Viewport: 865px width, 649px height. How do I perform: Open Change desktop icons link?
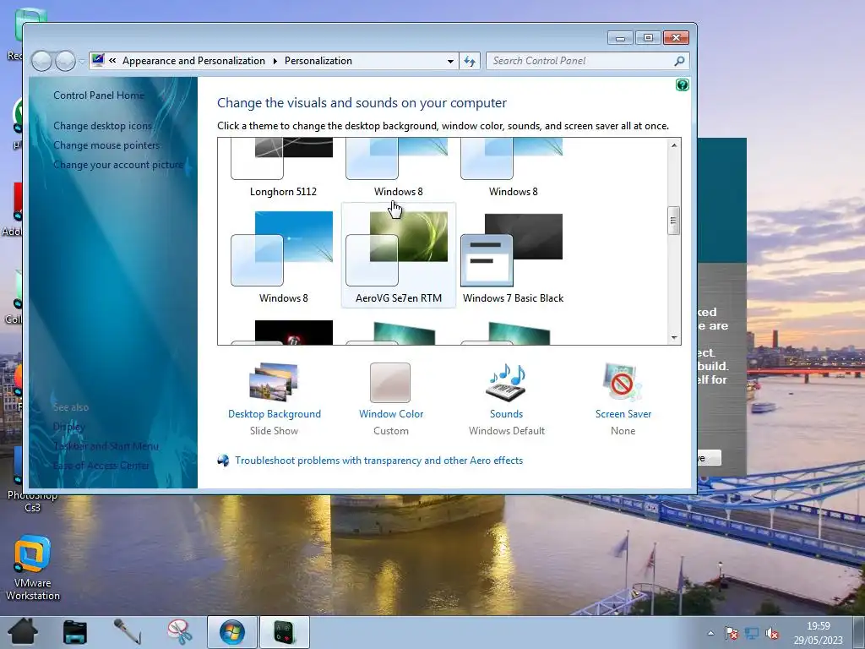[102, 126]
